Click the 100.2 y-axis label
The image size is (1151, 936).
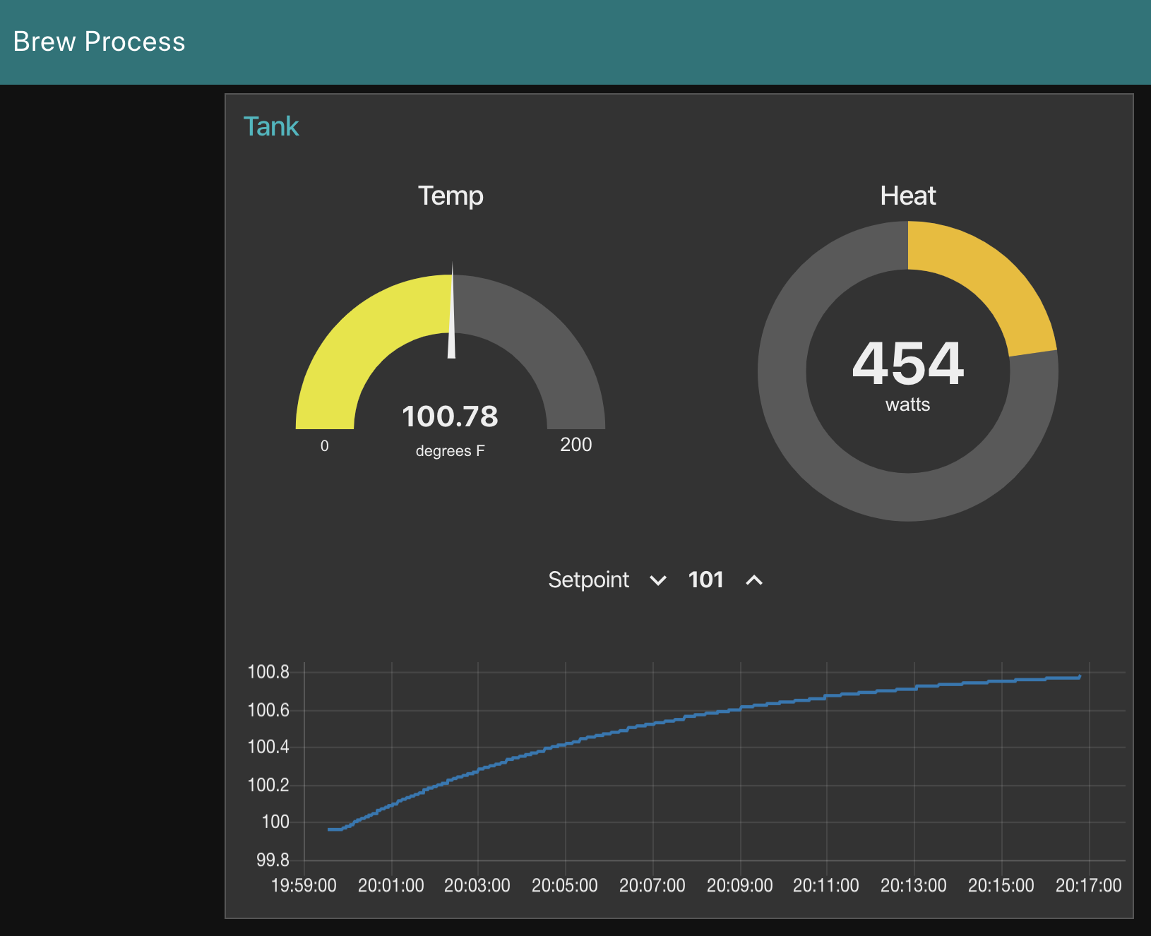268,785
